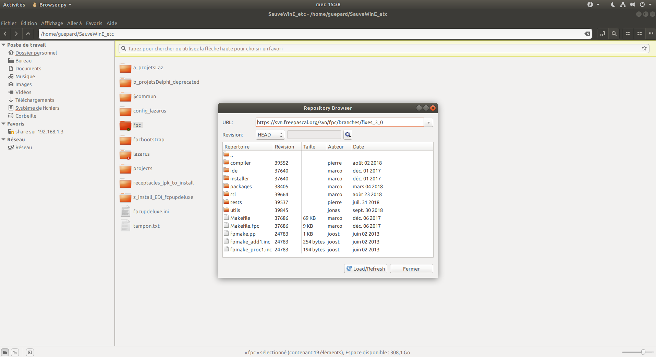This screenshot has width=656, height=357.
Task: Go forward with the right arrow navigation button
Action: click(16, 34)
